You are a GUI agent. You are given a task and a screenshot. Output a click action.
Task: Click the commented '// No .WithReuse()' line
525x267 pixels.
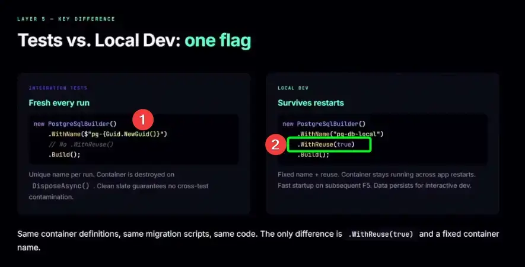(x=81, y=144)
